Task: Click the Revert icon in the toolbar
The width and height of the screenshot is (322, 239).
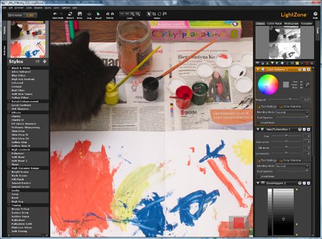Action: coord(70,14)
